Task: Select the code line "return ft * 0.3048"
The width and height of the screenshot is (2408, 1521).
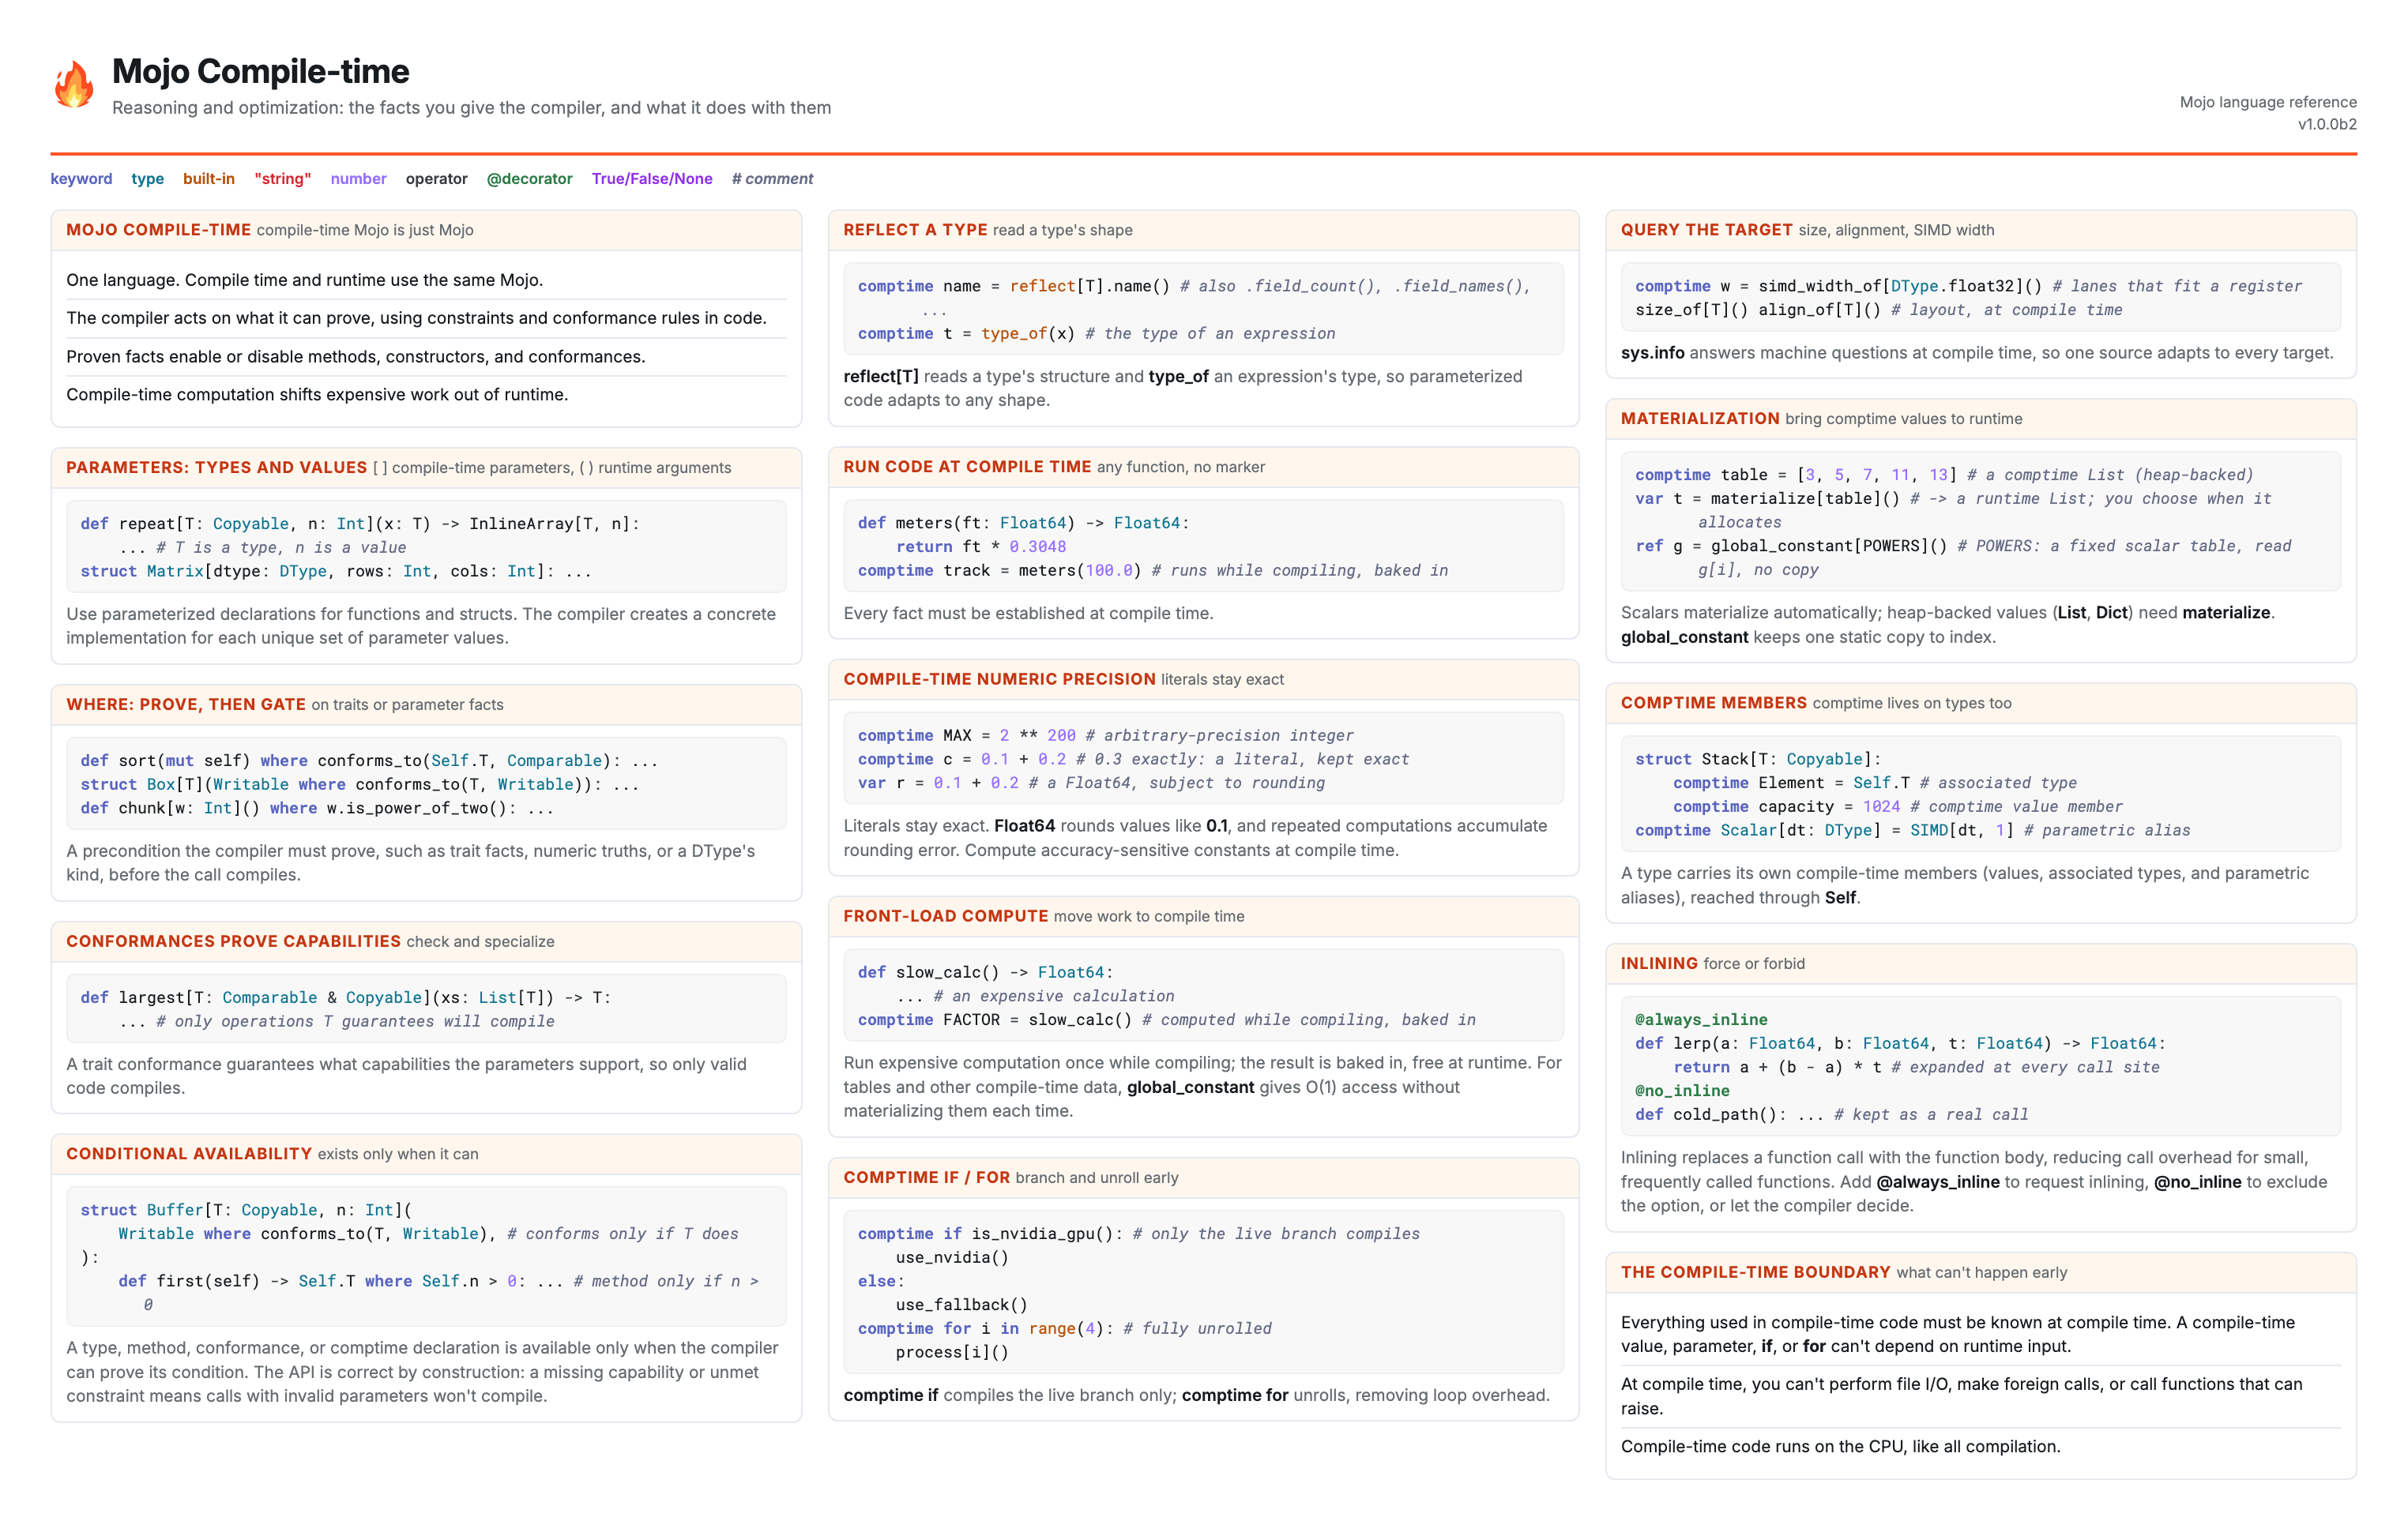Action: coord(981,546)
